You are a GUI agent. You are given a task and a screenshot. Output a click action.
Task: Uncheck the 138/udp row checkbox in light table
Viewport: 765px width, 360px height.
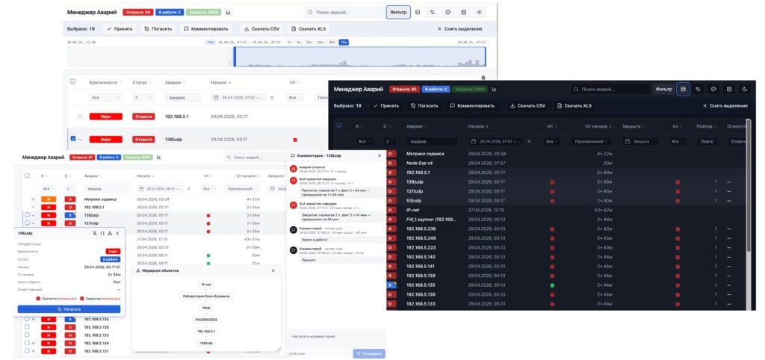click(72, 139)
